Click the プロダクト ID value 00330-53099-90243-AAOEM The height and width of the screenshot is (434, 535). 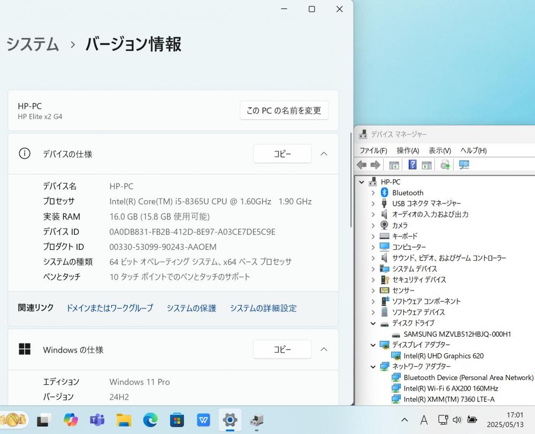[163, 247]
